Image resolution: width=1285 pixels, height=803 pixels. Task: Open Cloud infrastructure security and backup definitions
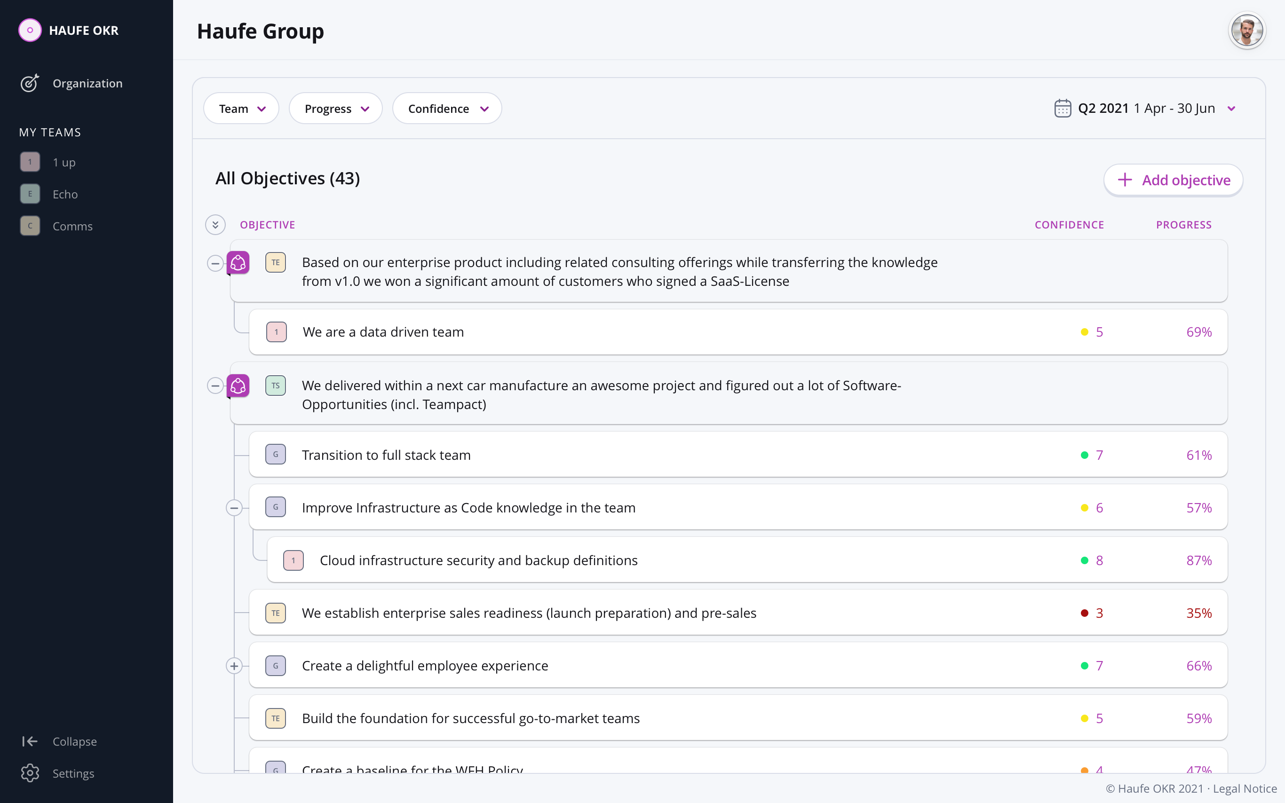tap(747, 560)
